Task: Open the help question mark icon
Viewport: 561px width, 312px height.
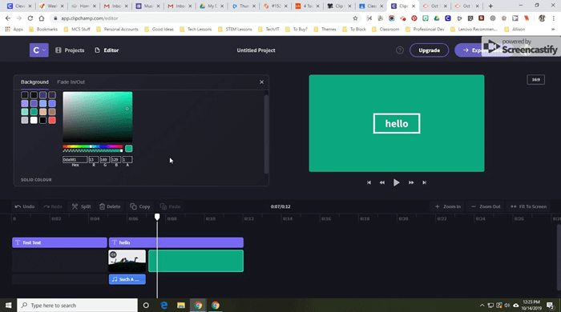Action: 400,50
